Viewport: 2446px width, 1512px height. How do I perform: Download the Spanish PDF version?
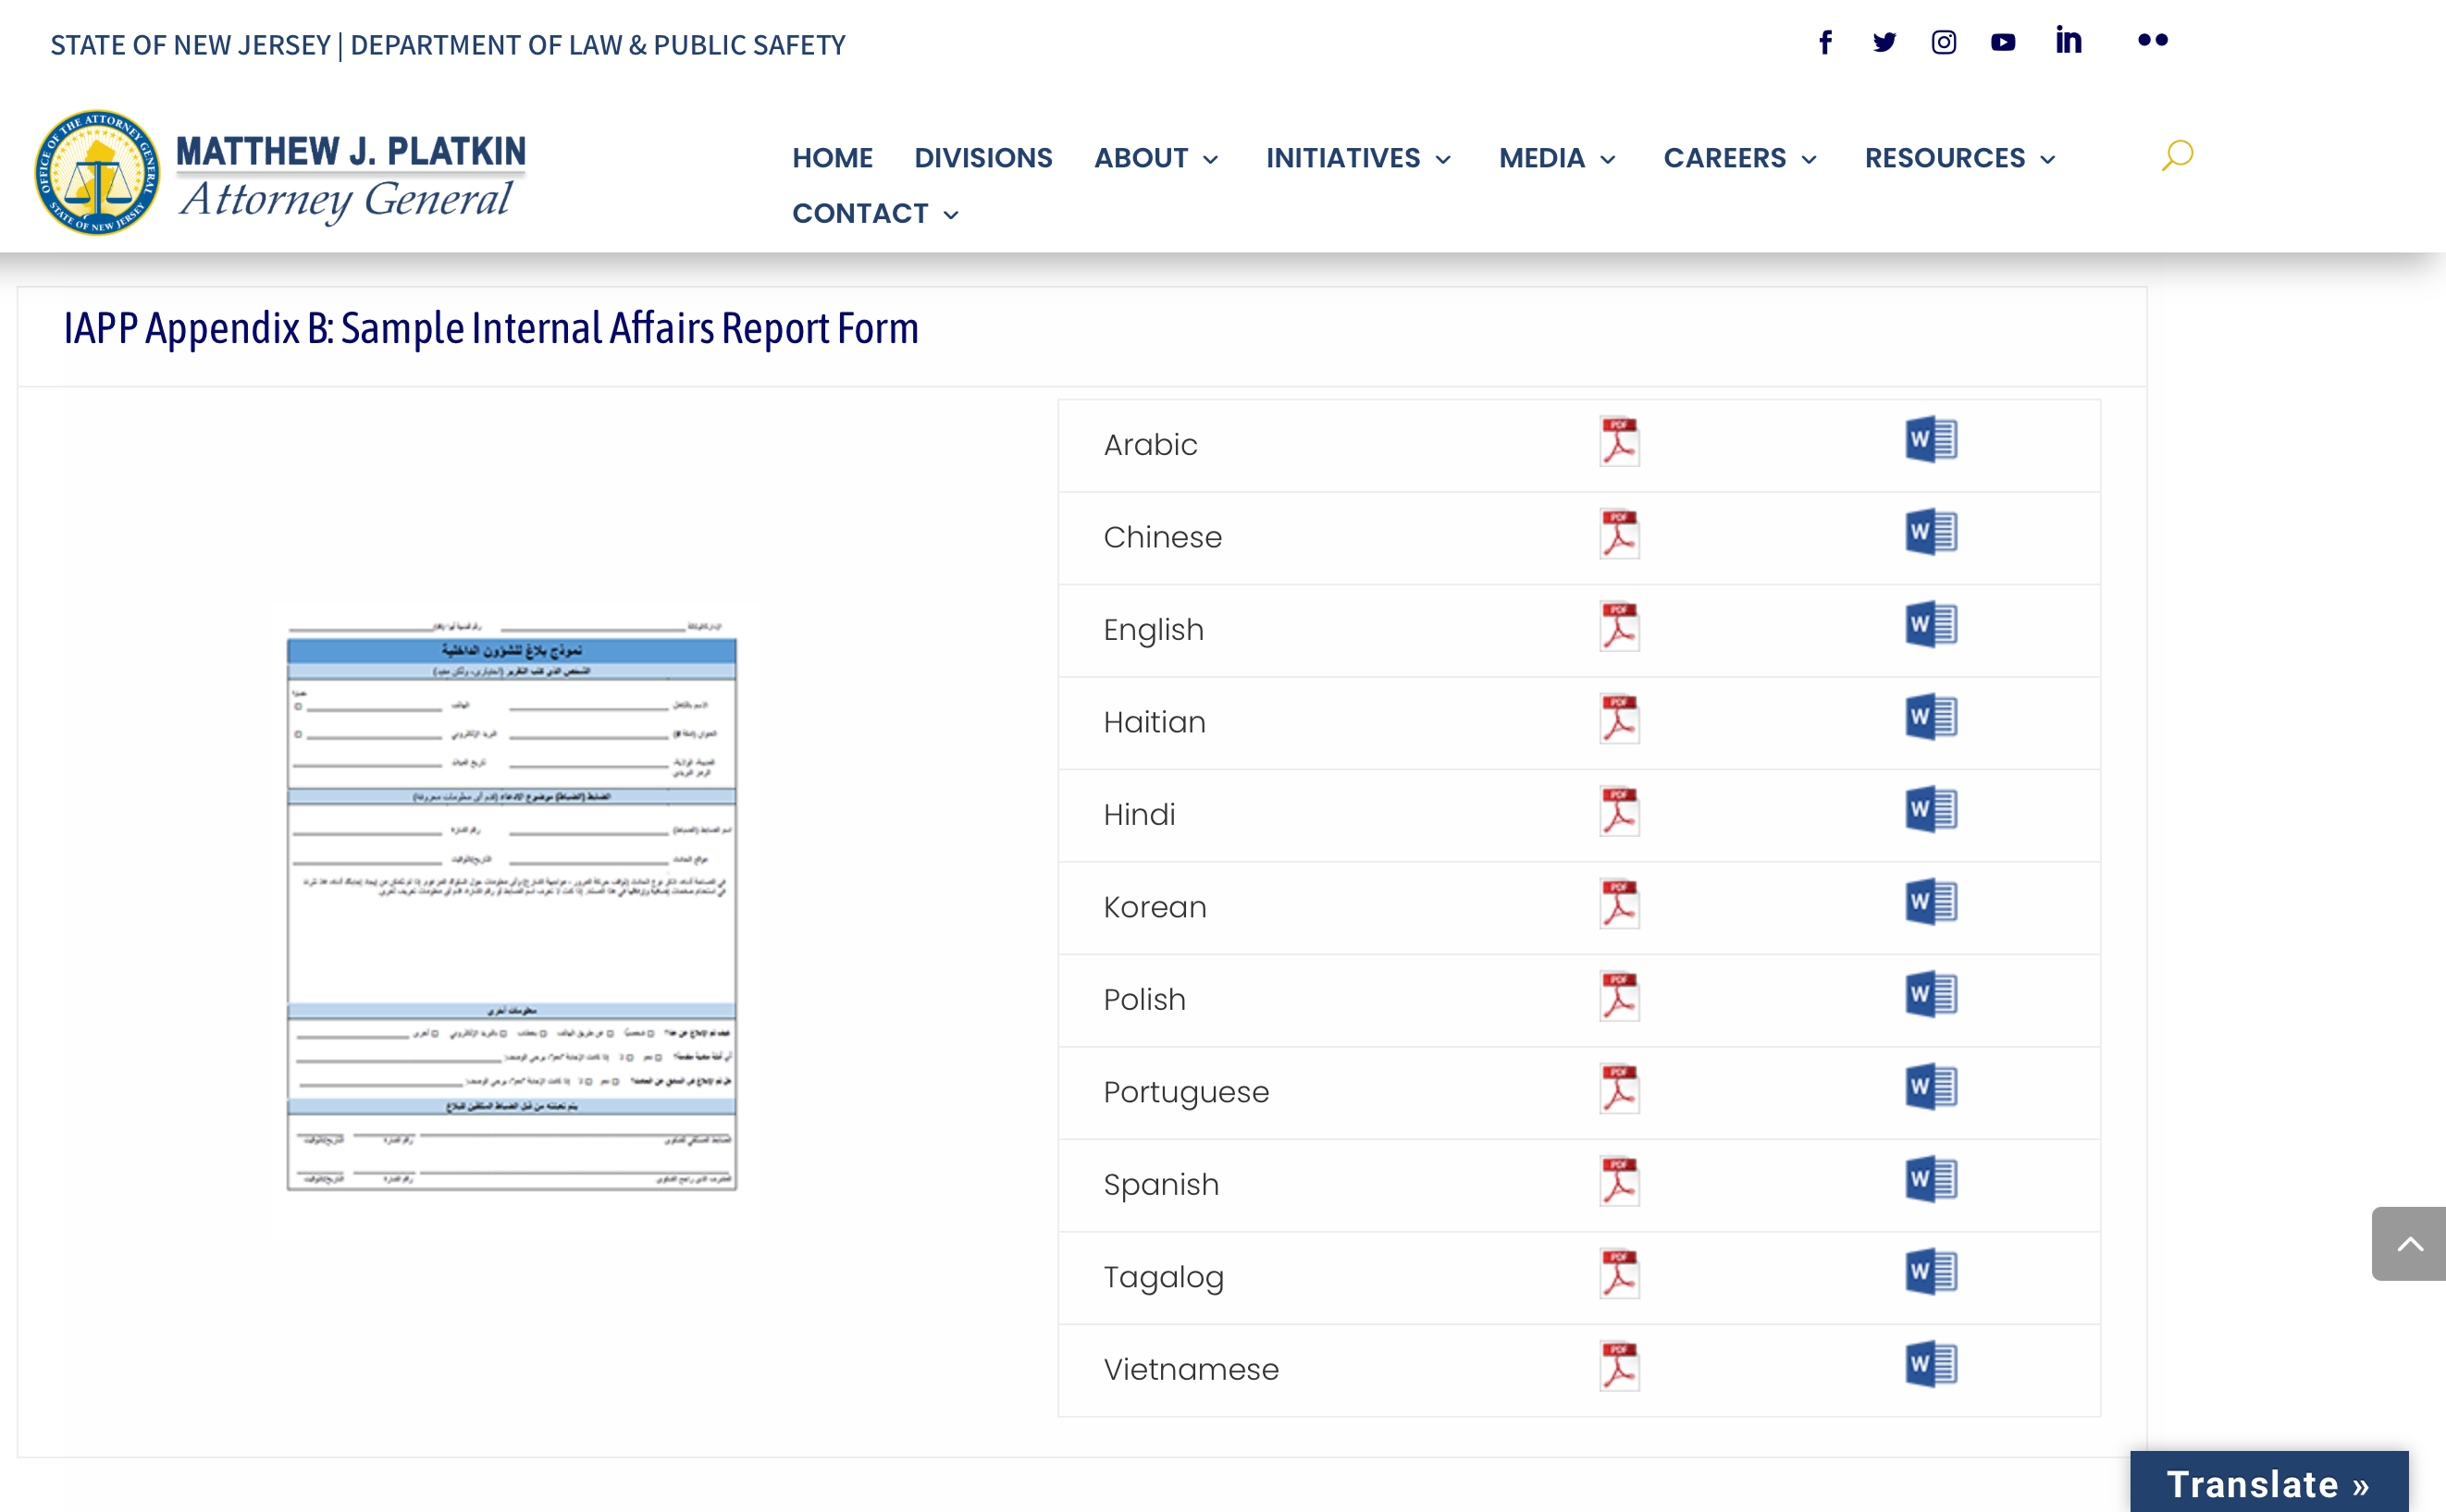[x=1619, y=1181]
